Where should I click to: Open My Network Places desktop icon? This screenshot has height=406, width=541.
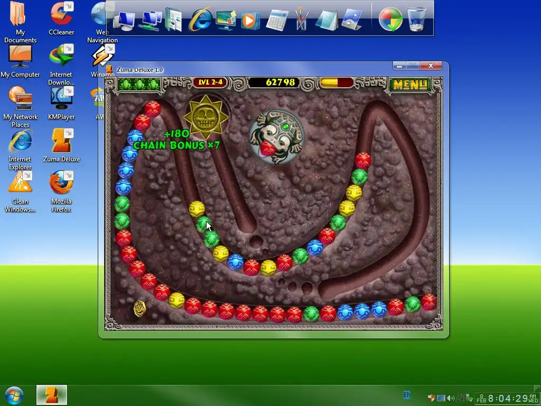point(20,107)
